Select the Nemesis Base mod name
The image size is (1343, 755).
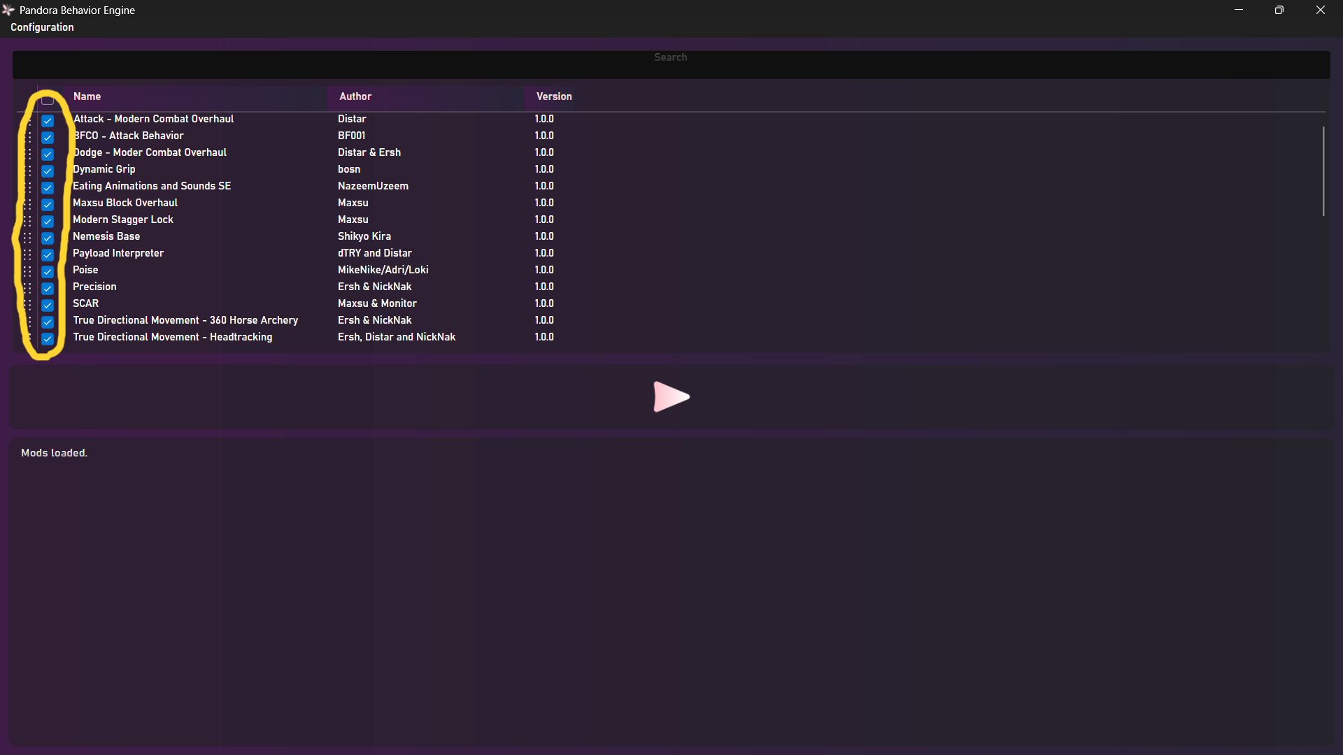pos(106,236)
